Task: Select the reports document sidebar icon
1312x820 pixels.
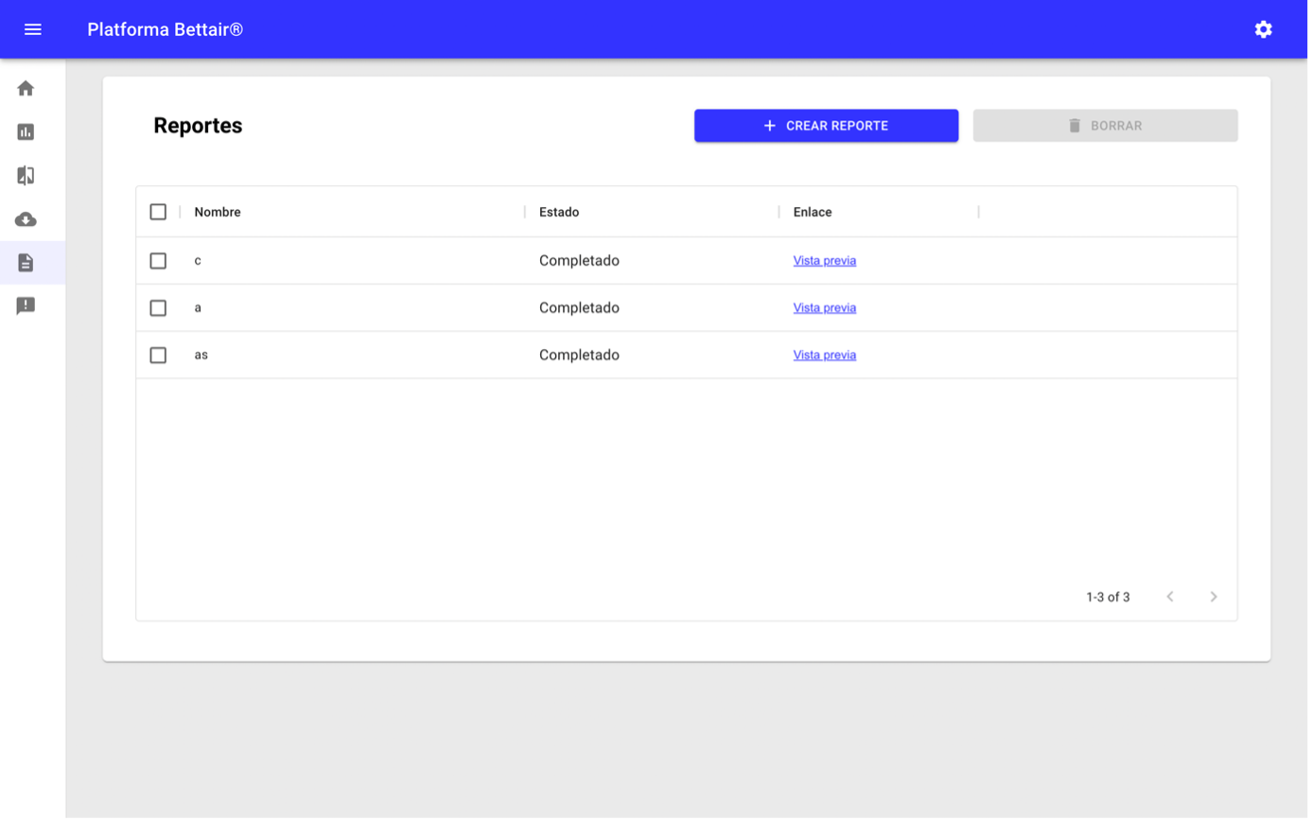Action: [26, 263]
